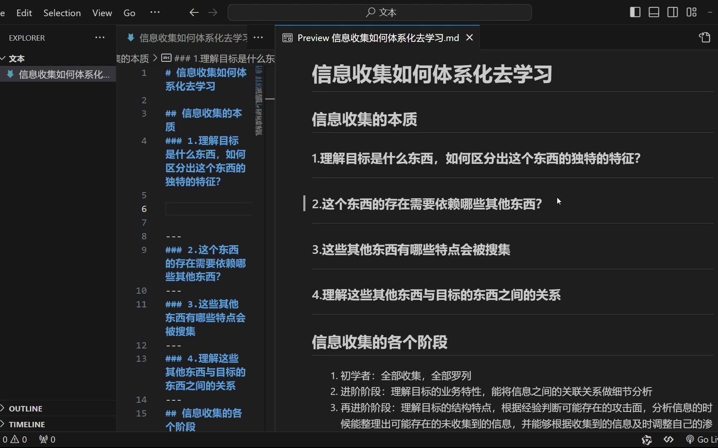Click the 文本 search command box

[379, 12]
